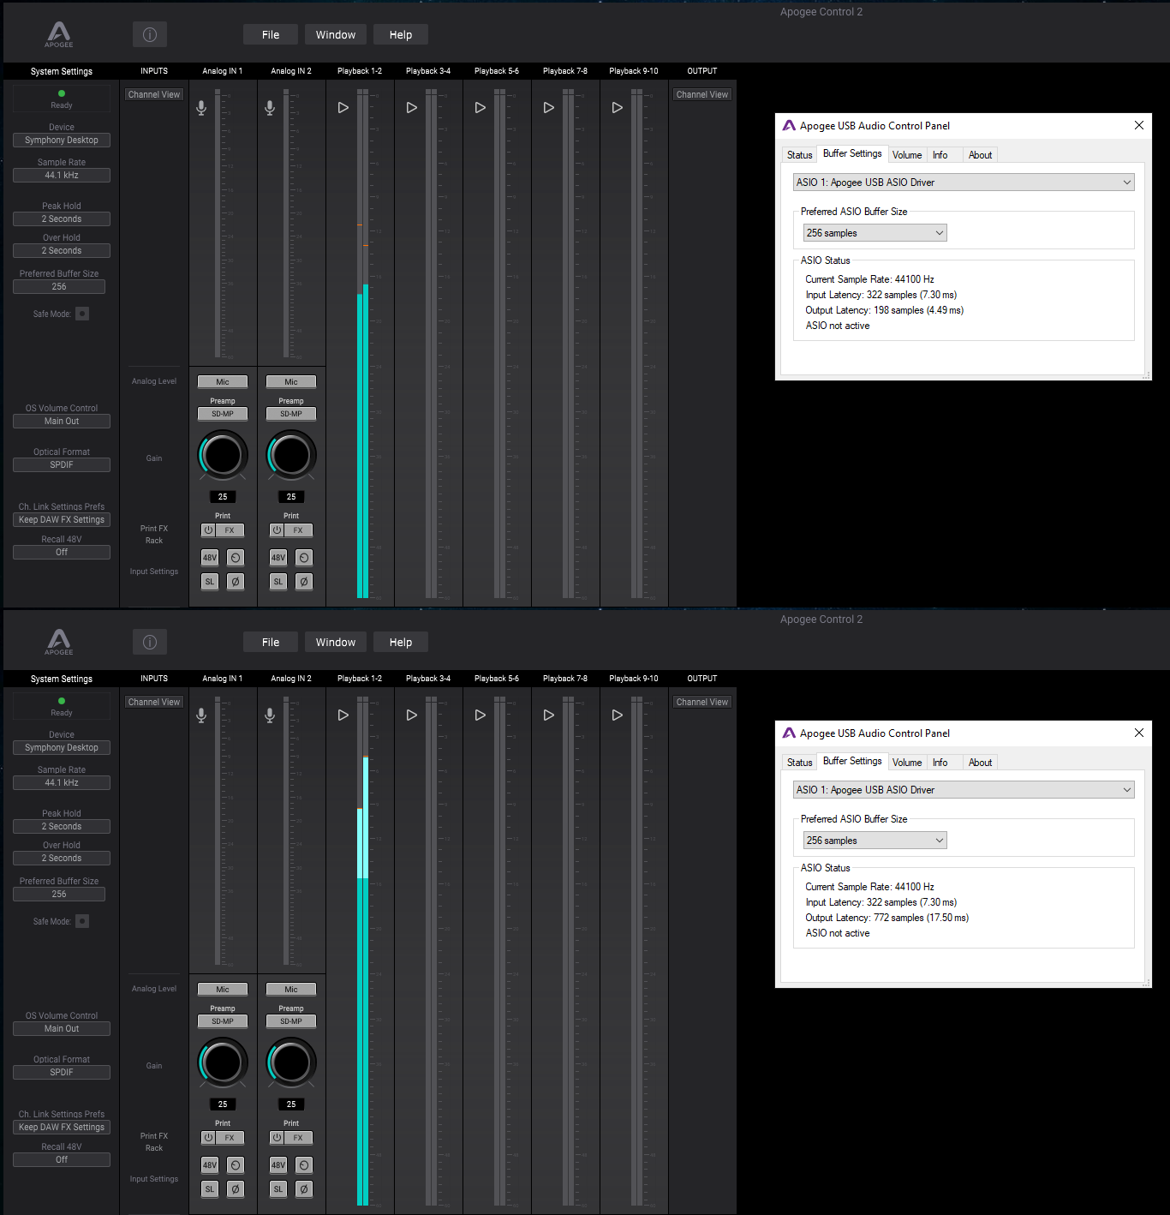Click the info icon in the top Apogee Control window

pyautogui.click(x=150, y=34)
